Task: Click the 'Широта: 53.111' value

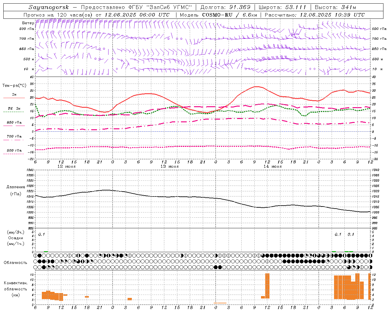Action: pos(283,7)
